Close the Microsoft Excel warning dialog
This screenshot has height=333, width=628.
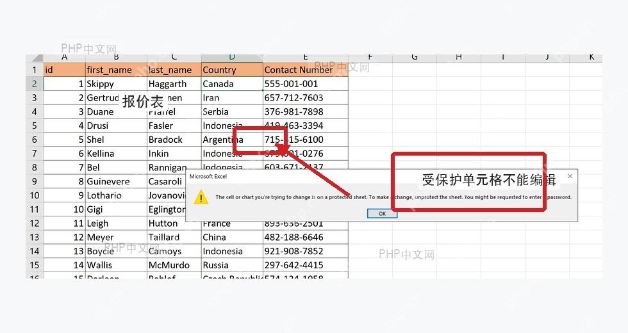pos(570,176)
